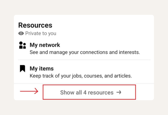Open the My network title
This screenshot has height=115, width=168.
(45, 45)
